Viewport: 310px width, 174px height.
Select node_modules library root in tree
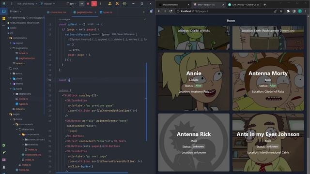tap(23, 23)
